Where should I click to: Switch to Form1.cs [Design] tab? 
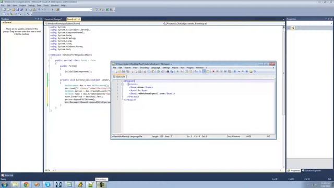click(x=53, y=19)
